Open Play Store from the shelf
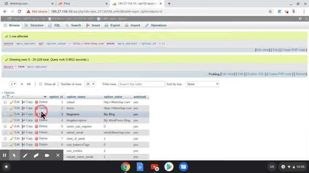 coord(169,167)
